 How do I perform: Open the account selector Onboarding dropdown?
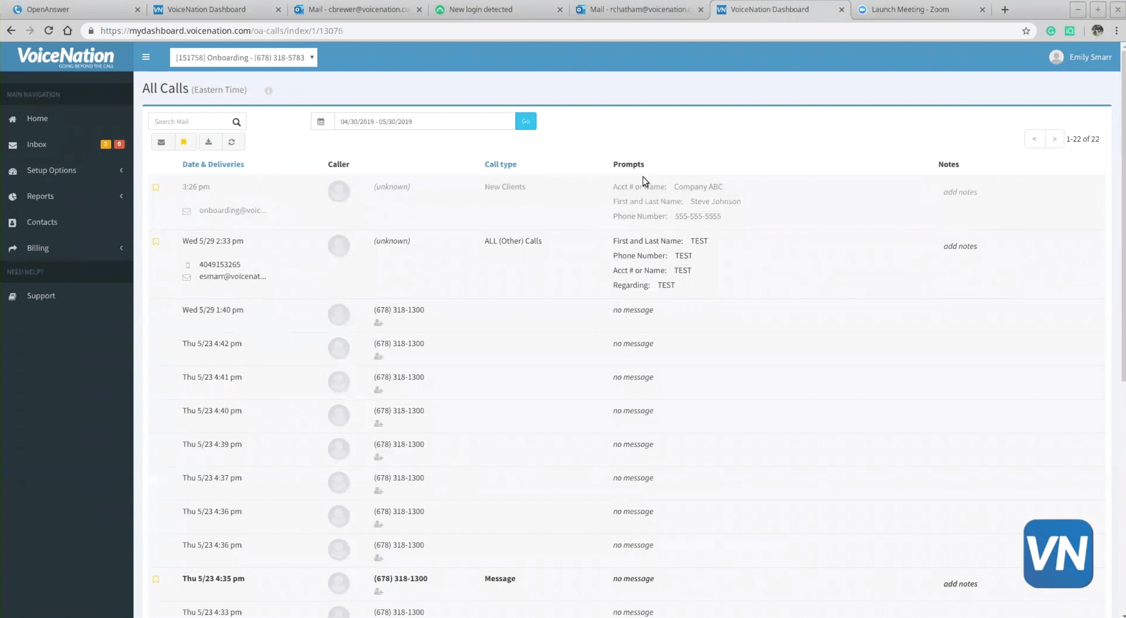click(x=244, y=57)
